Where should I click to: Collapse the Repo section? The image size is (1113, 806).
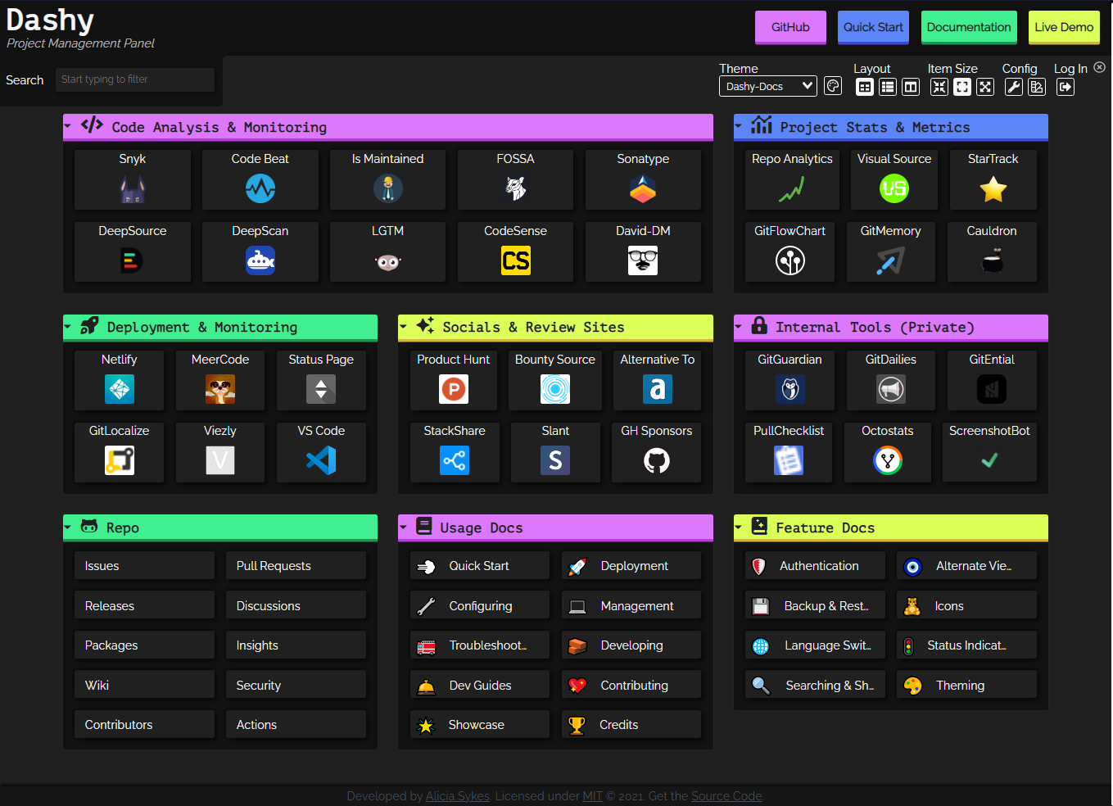tap(69, 528)
